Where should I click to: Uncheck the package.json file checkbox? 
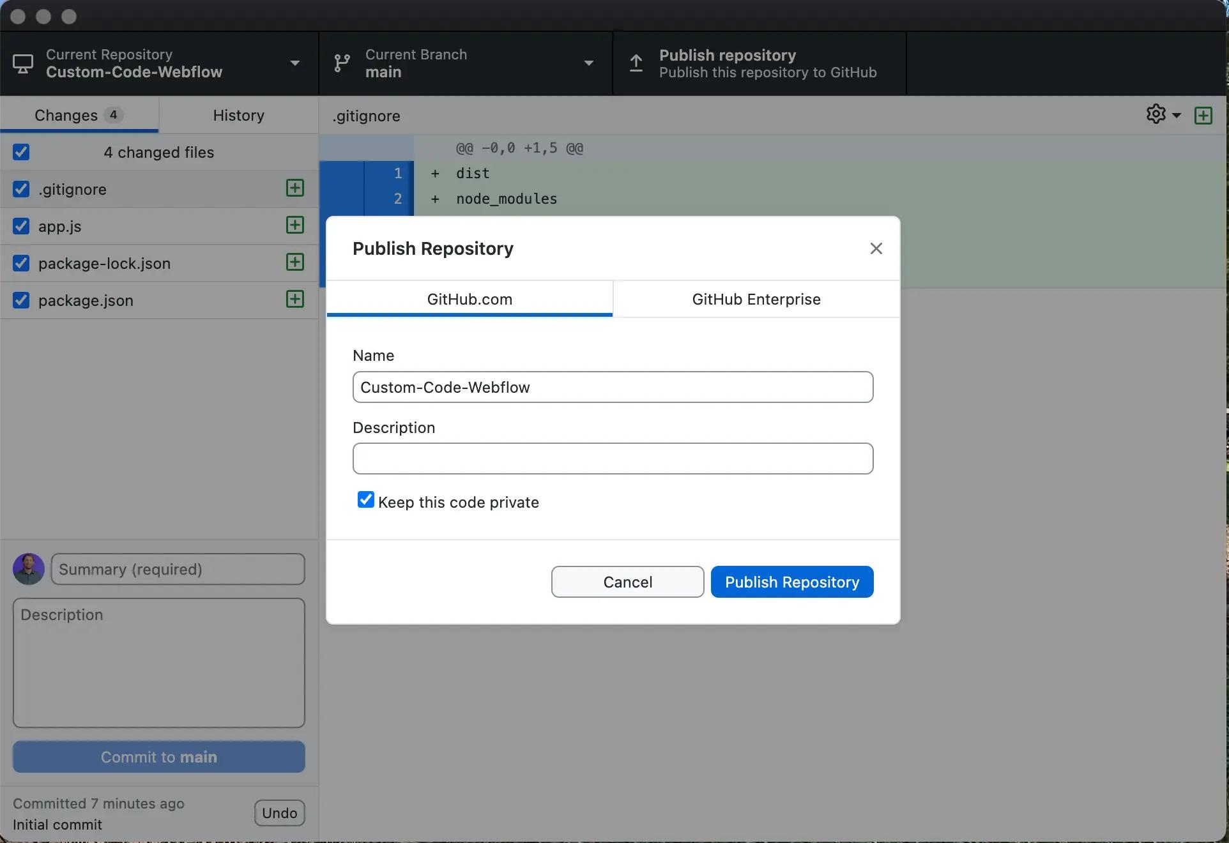point(21,300)
